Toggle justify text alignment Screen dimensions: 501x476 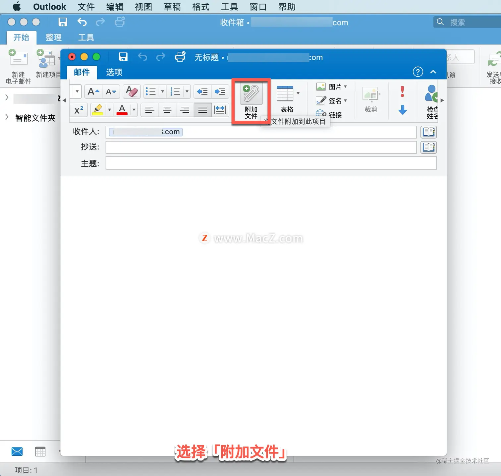pyautogui.click(x=202, y=110)
